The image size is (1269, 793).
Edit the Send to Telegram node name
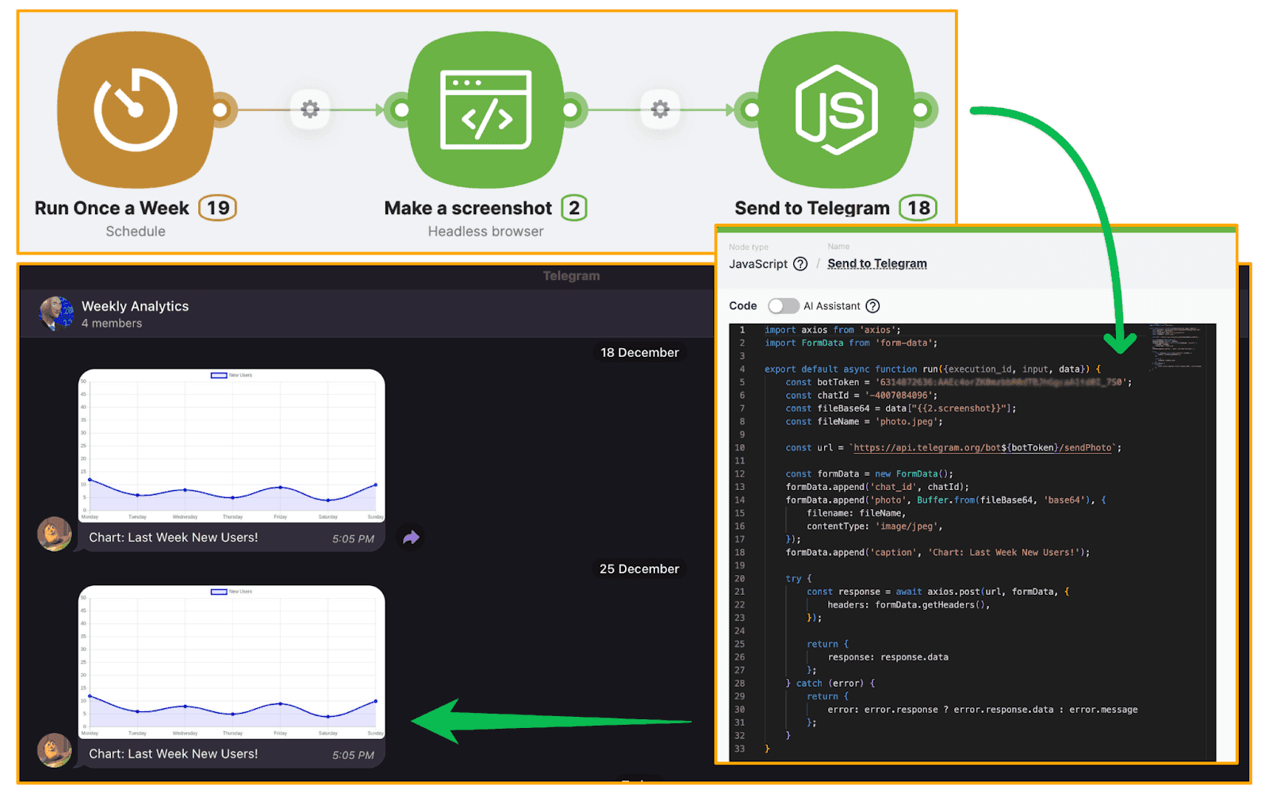[x=876, y=264]
